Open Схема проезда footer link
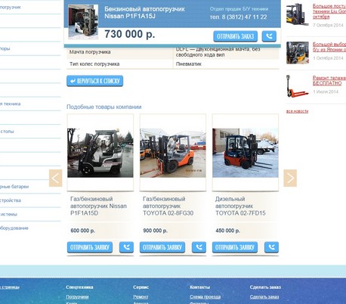This screenshot has width=346, height=304. [x=205, y=297]
